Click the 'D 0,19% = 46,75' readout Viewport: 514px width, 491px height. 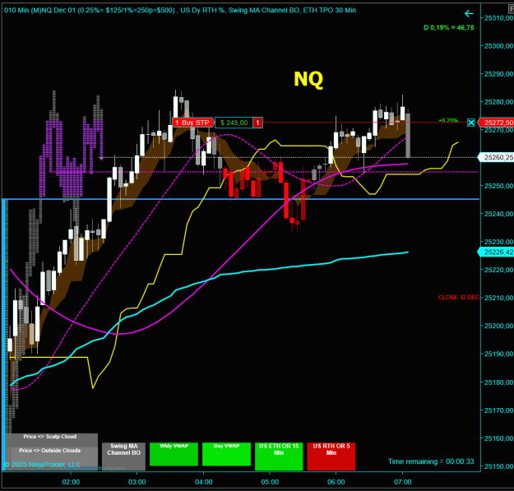pyautogui.click(x=449, y=27)
